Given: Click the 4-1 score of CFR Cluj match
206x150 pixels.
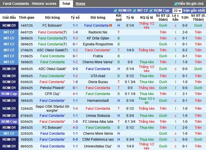Looking at the screenshot, I should [x=75, y=94].
